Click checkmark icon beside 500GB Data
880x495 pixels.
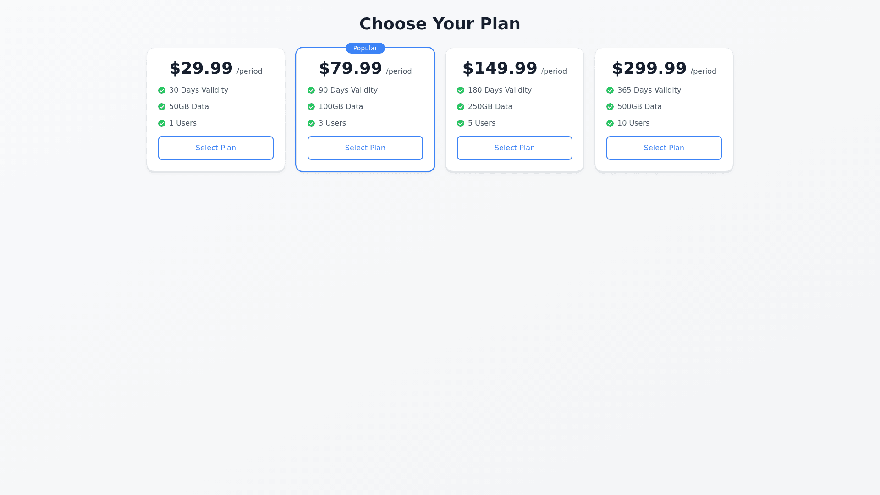coord(610,107)
